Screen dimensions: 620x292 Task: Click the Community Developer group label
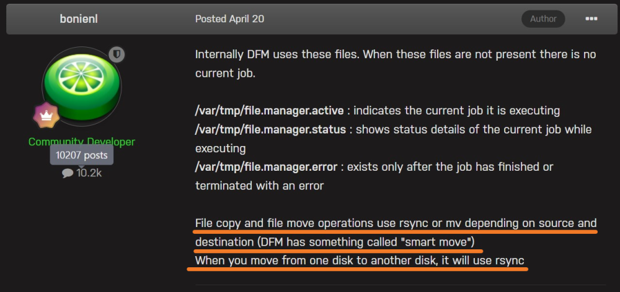coord(81,142)
